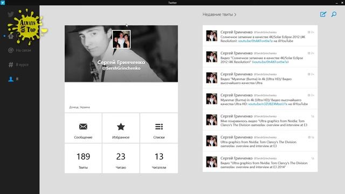Open the Я profile tab

coord(13,79)
